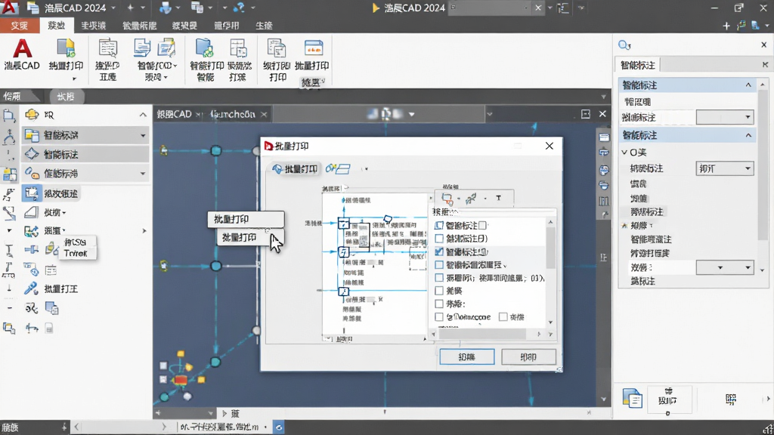Screen dimensions: 774x435
Task: Collapse the first 智能标注 header in the right panel
Action: (x=748, y=85)
